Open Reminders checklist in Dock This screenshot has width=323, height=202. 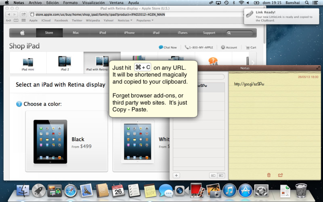134,190
